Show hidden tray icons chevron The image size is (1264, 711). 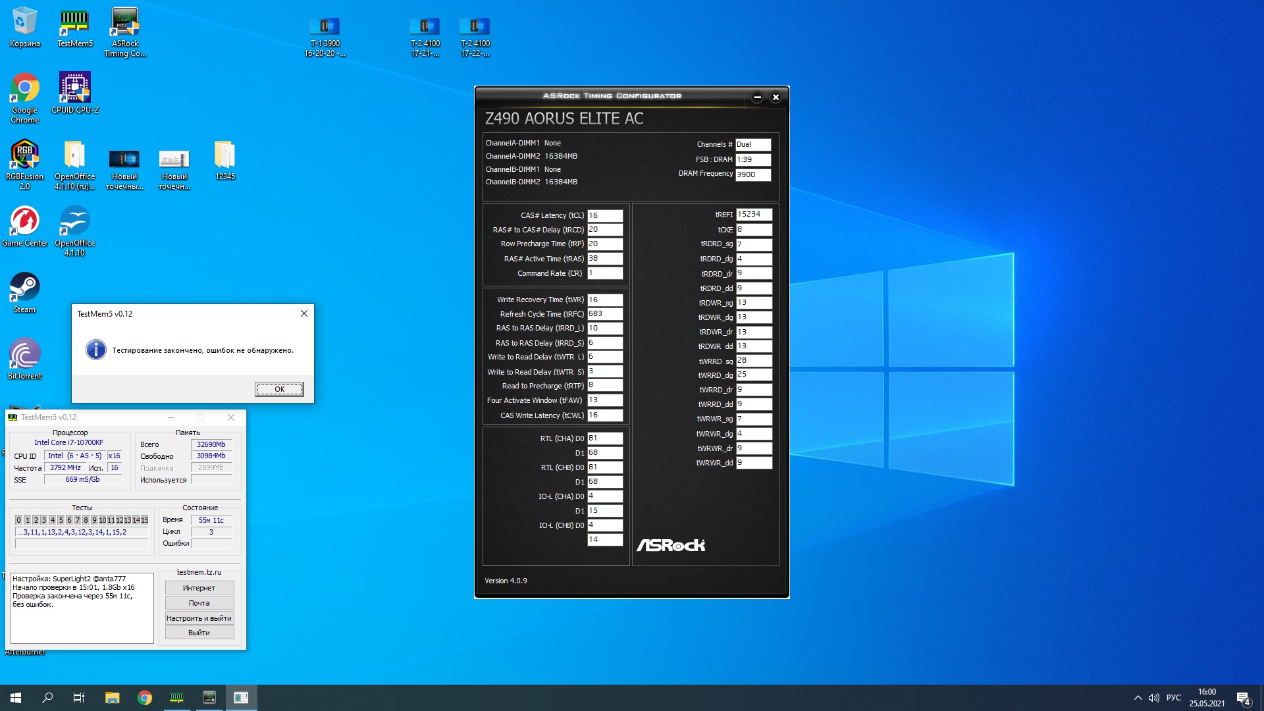point(1138,698)
